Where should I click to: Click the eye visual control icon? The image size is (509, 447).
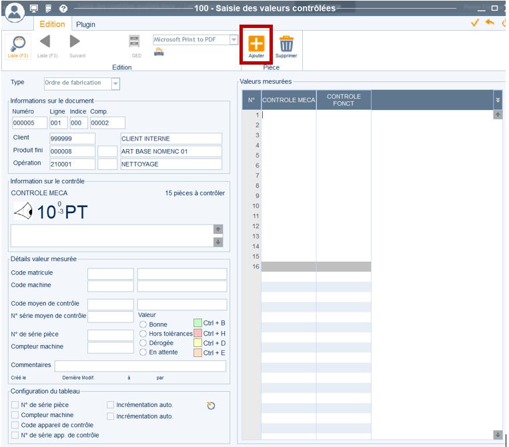(x=23, y=211)
